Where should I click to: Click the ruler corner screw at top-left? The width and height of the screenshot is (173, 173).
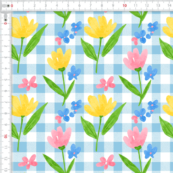(x=8, y=6)
